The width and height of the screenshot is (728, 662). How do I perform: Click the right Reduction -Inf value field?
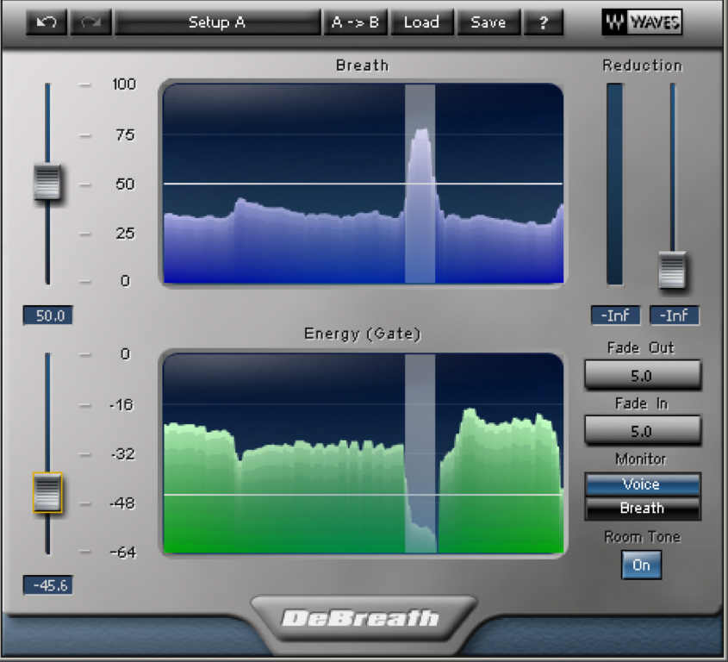coord(674,316)
